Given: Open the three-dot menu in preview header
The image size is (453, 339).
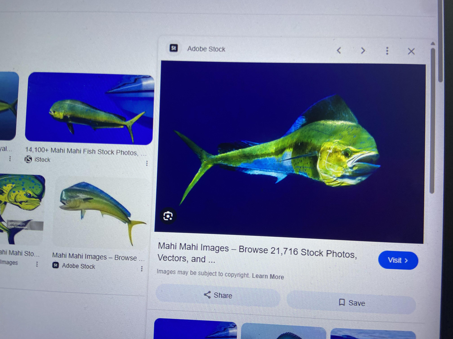Looking at the screenshot, I should (x=387, y=51).
